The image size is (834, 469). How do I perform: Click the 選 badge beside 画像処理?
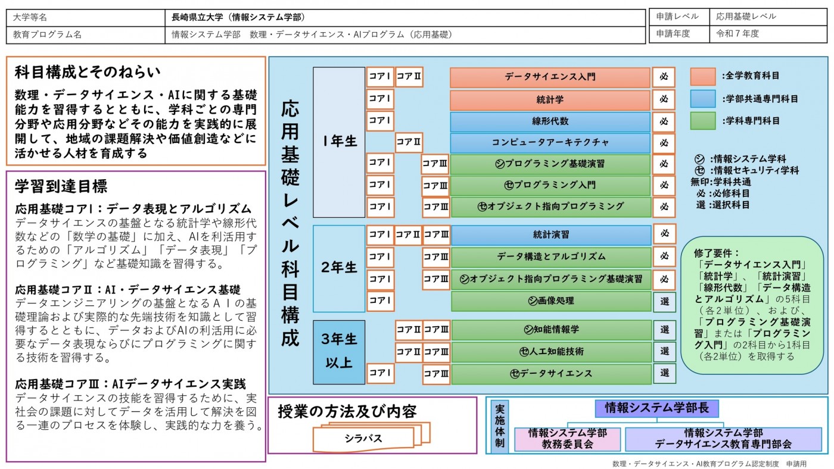click(x=664, y=301)
